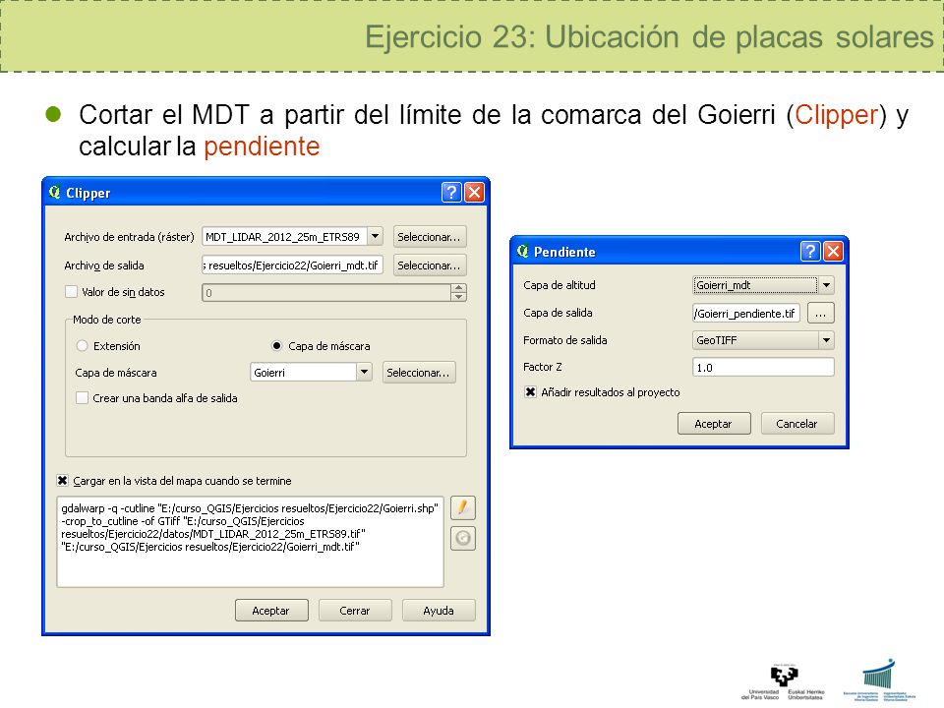This screenshot has width=944, height=708.
Task: Open the 'Capa de altitud' Goierri_mdt dropdown
Action: click(827, 285)
